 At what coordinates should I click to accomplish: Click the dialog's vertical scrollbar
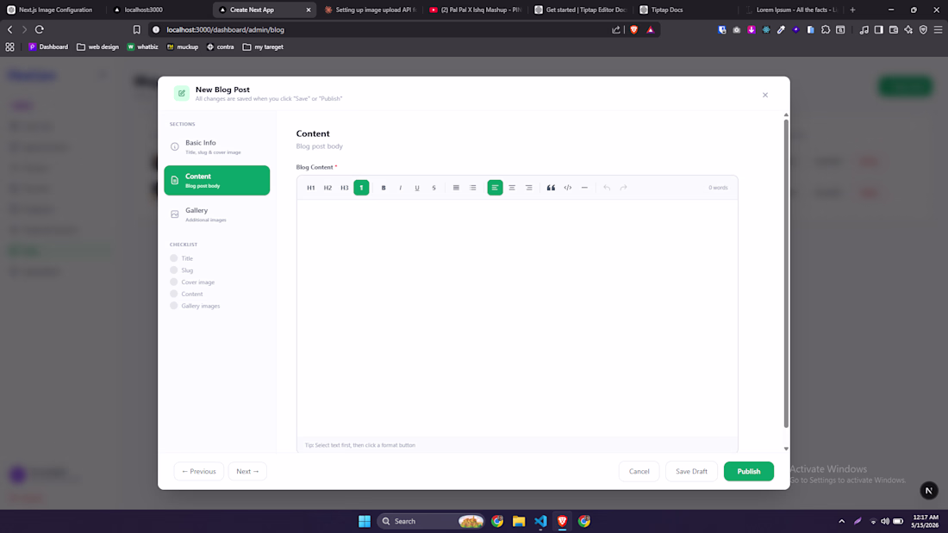[786, 273]
